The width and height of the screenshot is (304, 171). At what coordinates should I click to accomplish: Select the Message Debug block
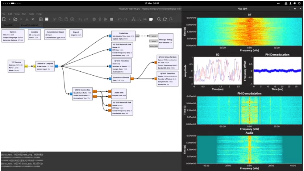pos(166,41)
